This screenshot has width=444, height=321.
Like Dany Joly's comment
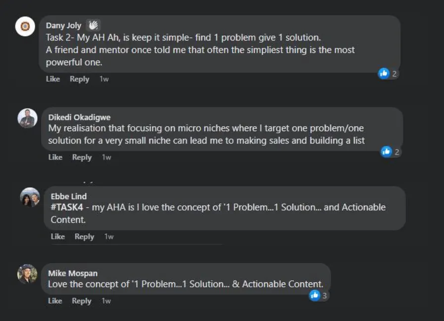pyautogui.click(x=53, y=79)
